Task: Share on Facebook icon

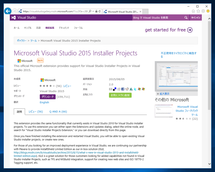Action: click(x=123, y=89)
